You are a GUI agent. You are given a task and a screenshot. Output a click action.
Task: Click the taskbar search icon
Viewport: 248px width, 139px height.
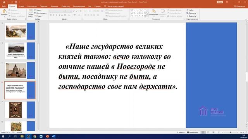pos(9,136)
